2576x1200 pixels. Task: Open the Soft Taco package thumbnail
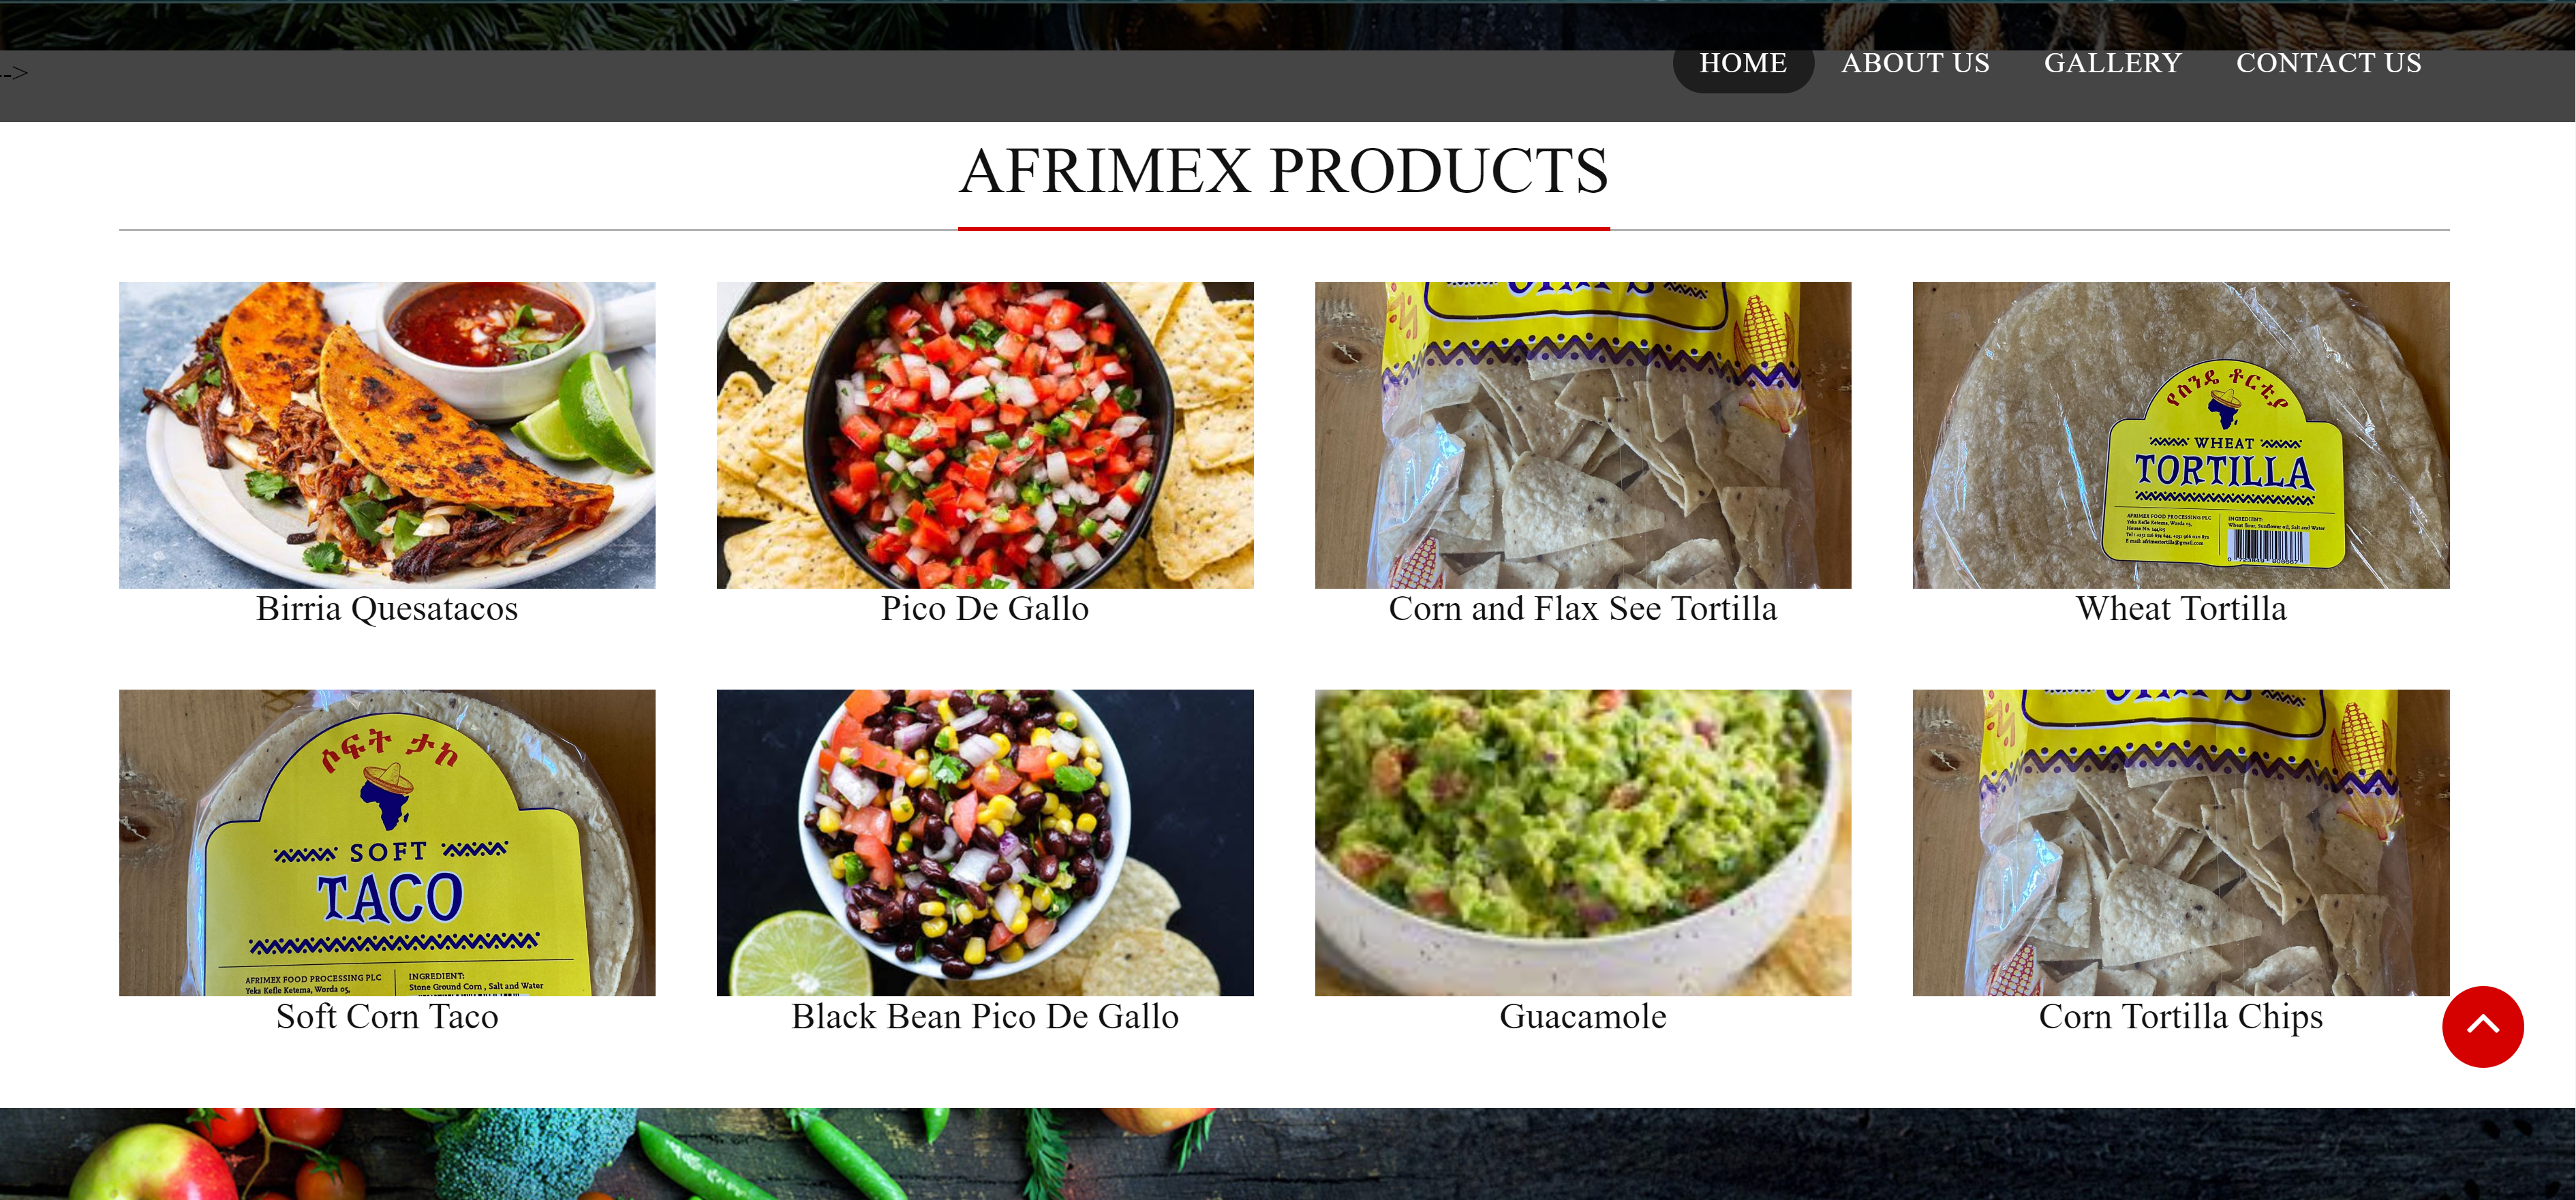[387, 843]
